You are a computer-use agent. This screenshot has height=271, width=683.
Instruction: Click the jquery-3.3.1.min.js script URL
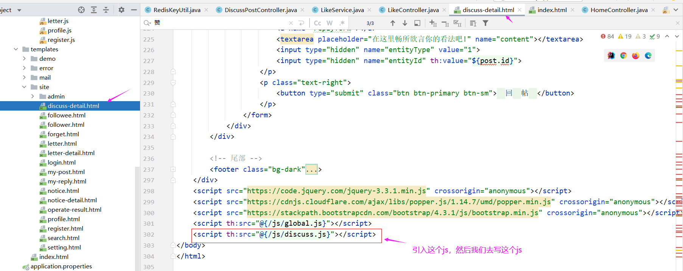point(336,191)
